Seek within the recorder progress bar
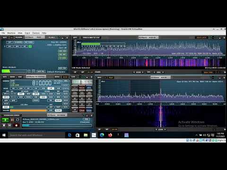This screenshot has width=227, height=170. pyautogui.click(x=57, y=126)
